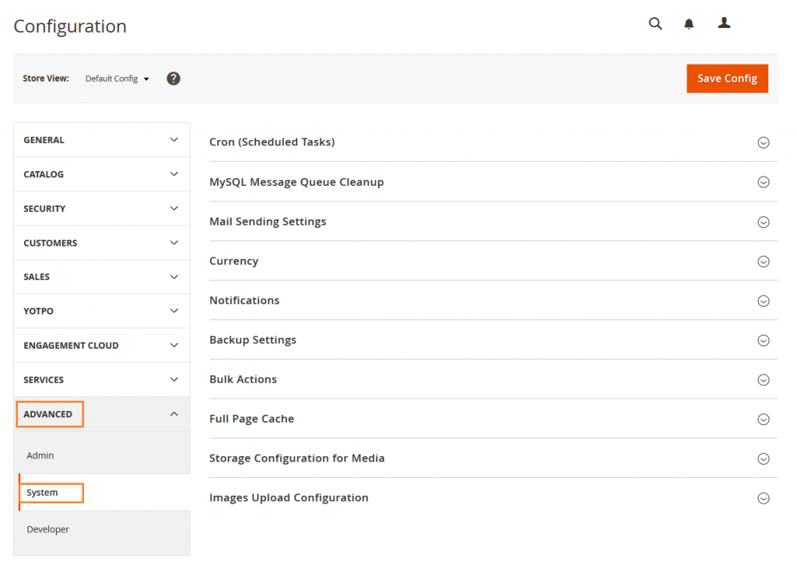Click the Save Config button
This screenshot has height=586, width=797.
(x=727, y=78)
